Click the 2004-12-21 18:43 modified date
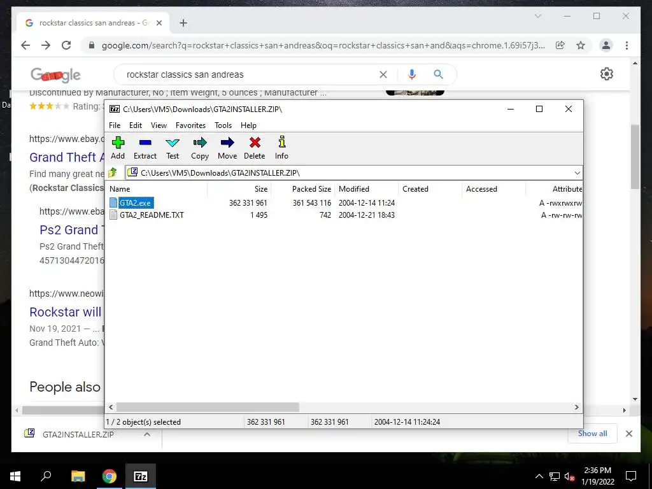The width and height of the screenshot is (652, 489). tap(366, 215)
